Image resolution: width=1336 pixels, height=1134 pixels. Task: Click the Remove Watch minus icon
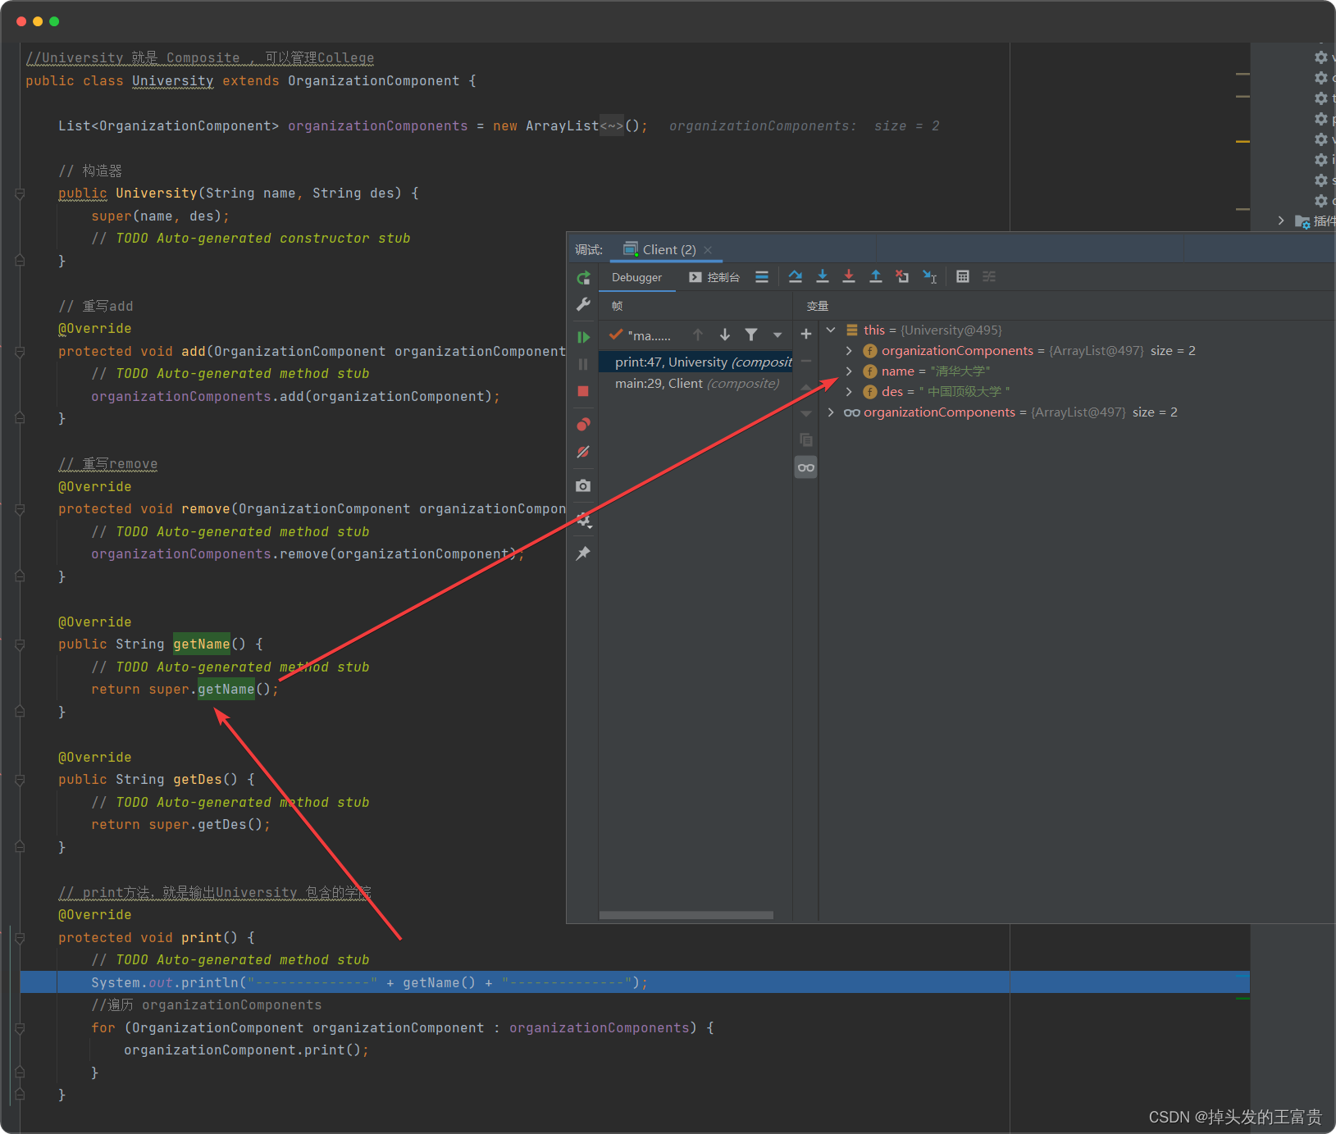pyautogui.click(x=806, y=361)
